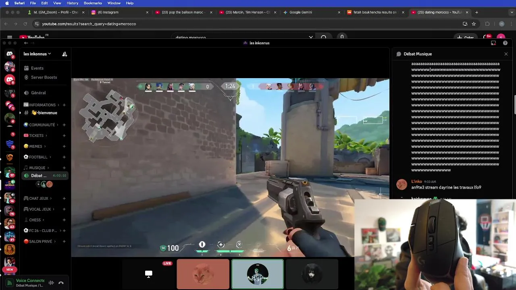Open YouTube hamburger guide menu
Image resolution: width=516 pixels, height=290 pixels.
(10, 37)
